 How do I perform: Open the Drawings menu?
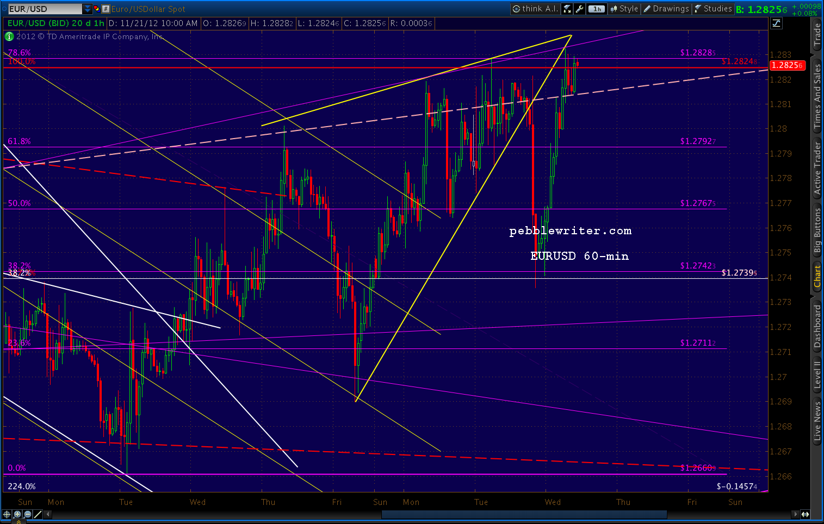coord(666,9)
